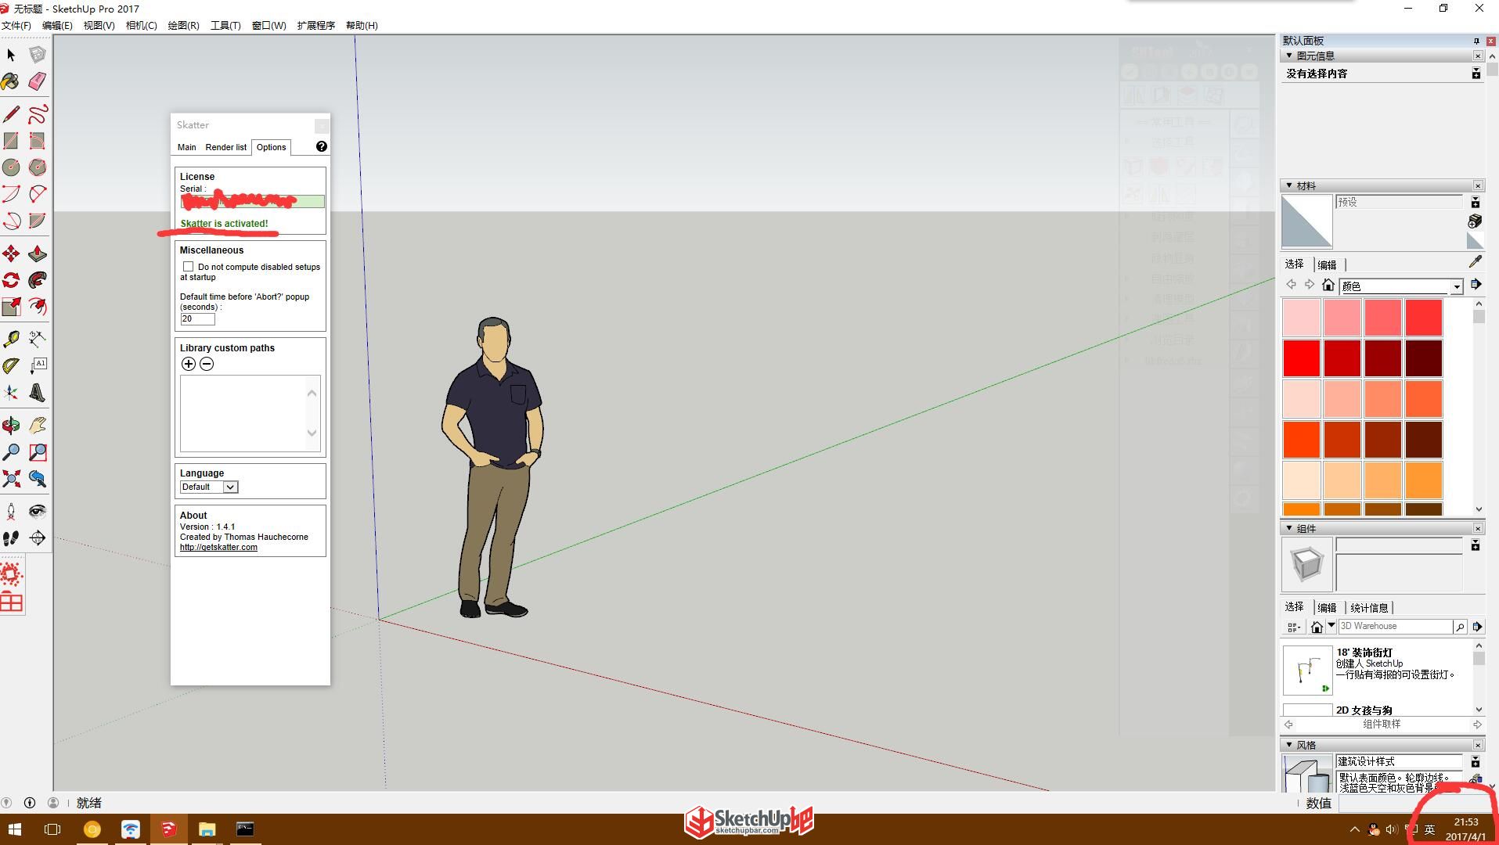Viewport: 1499px width, 845px height.
Task: Select the Move tool with red arrows
Action: coord(11,253)
